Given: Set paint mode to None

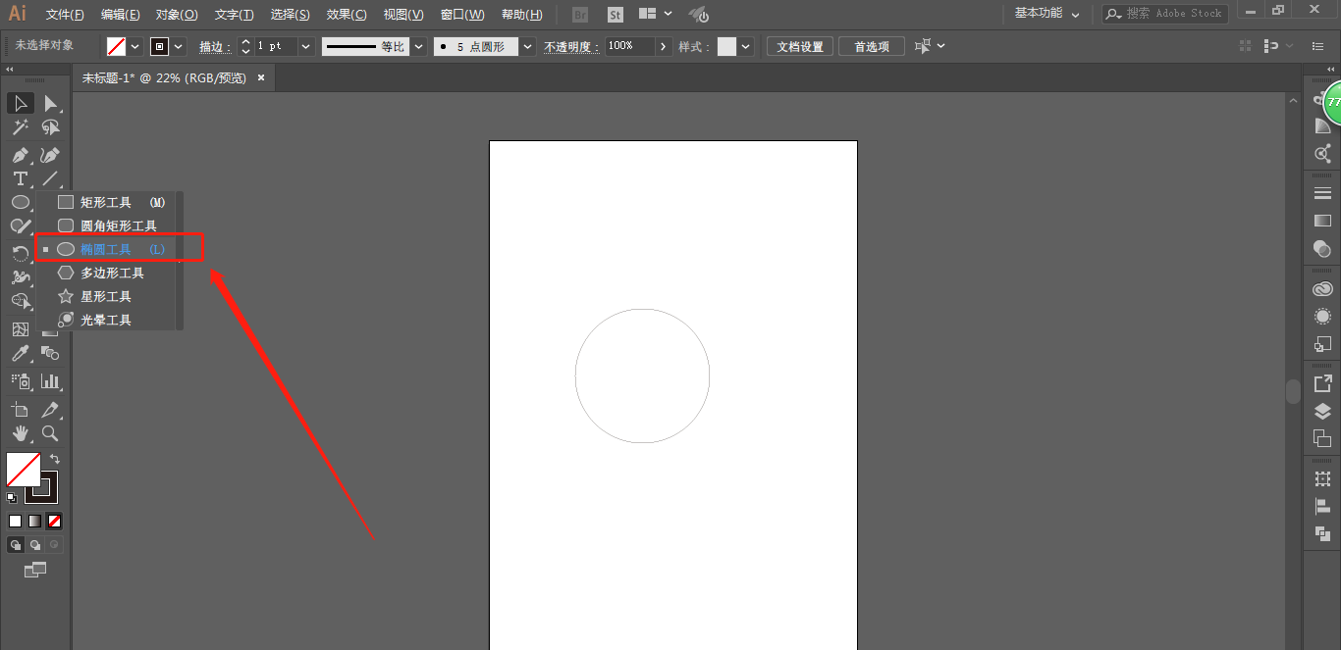Looking at the screenshot, I should (x=55, y=522).
